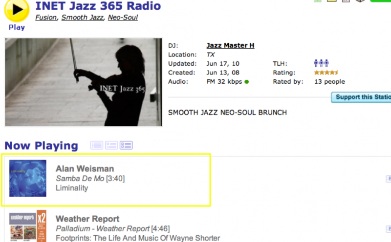Switch to full detail list view icon
Viewport: 391px width, 242px height.
(126, 145)
